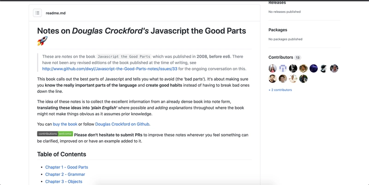Screen dimensions: 369x185
Task: Show the '+ 2 contributors' link
Action: 280,90
